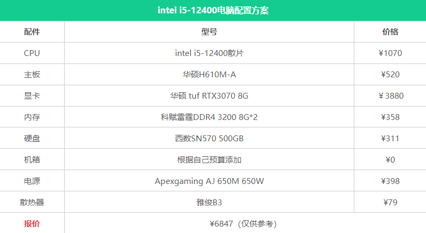Click the CPU row label
Image resolution: width=426 pixels, height=233 pixels.
32,53
